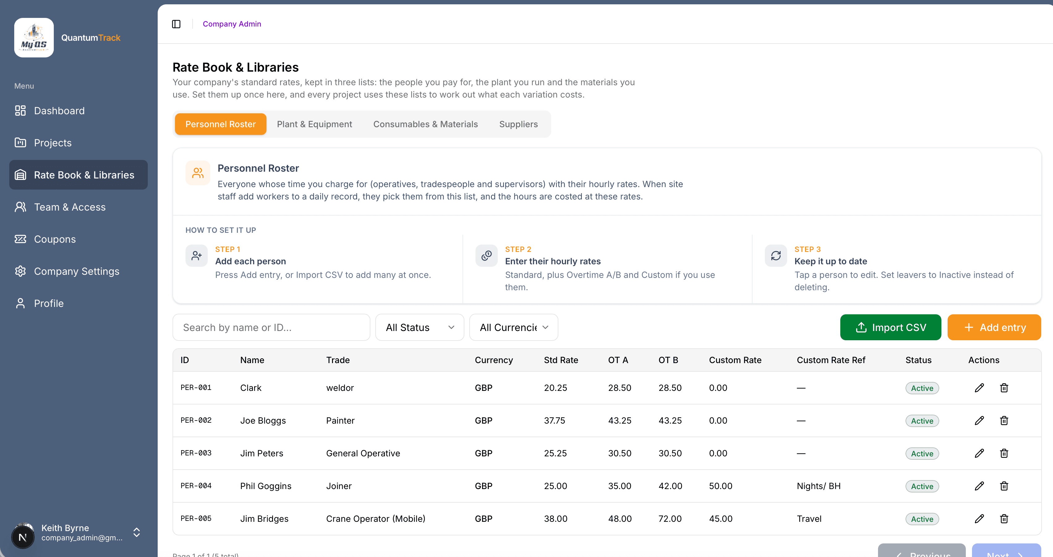The width and height of the screenshot is (1053, 557).
Task: Click the Nights/ BH custom rate ref
Action: 819,486
